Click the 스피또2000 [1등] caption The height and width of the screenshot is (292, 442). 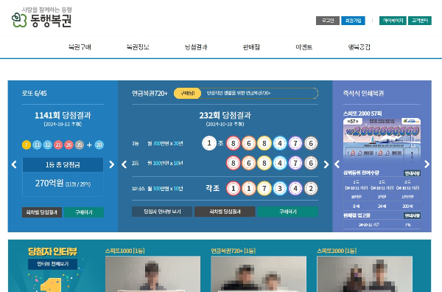[337, 251]
